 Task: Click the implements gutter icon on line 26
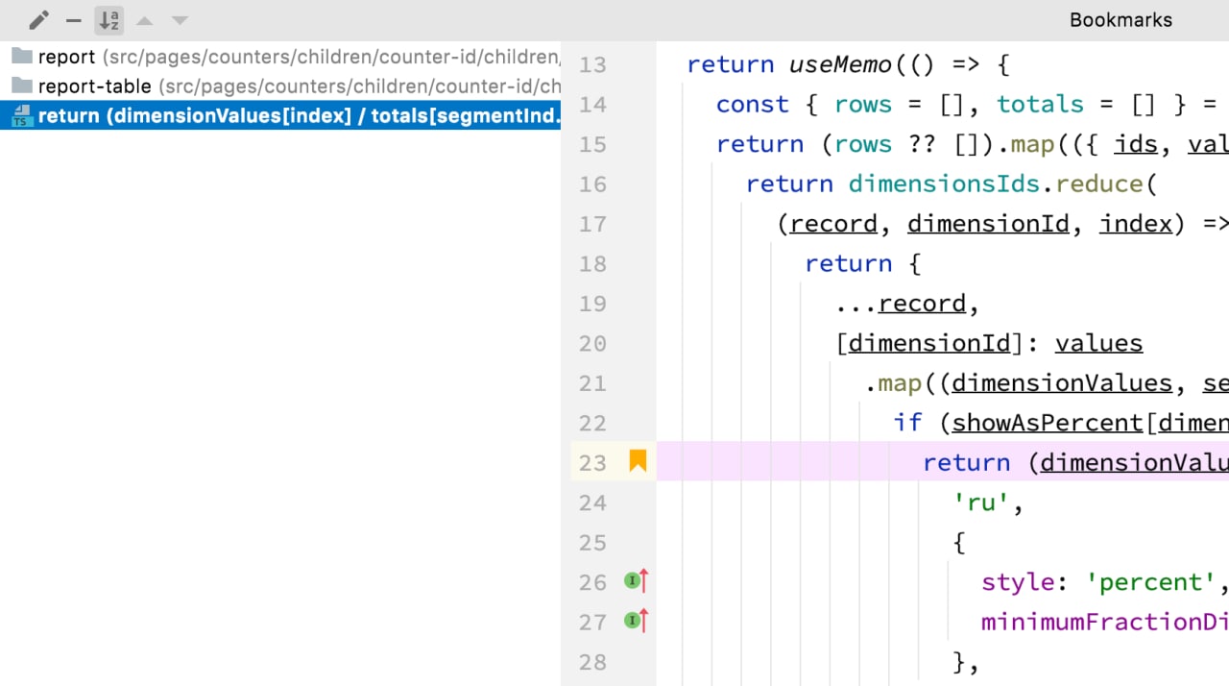637,580
